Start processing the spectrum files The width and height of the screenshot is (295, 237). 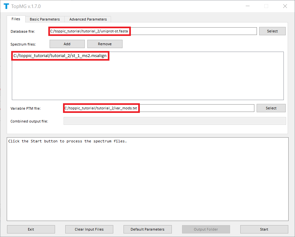[264, 229]
